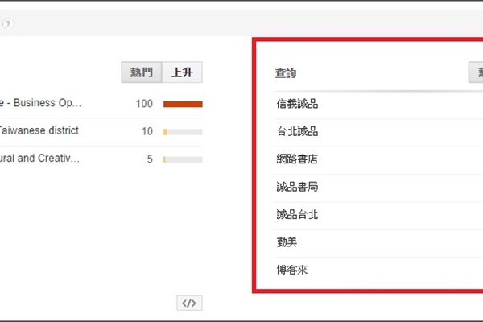Click the orange bar with value 100

point(183,104)
